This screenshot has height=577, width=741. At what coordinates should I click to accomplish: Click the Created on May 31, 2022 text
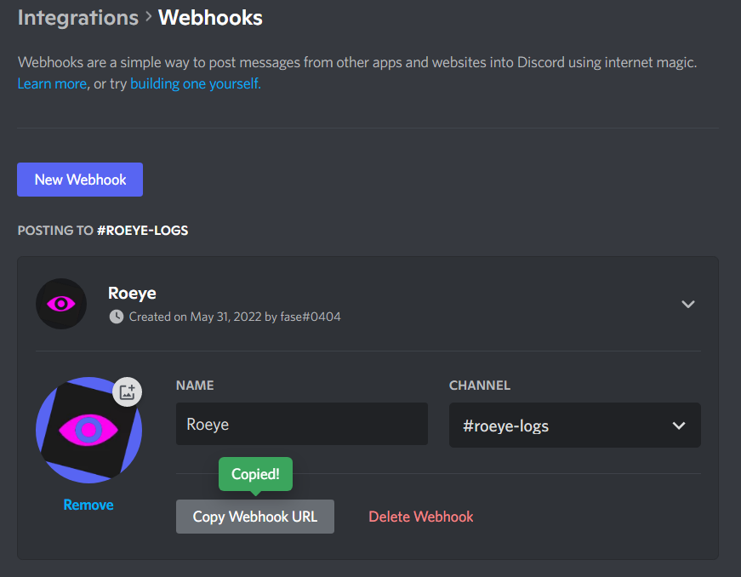(235, 317)
